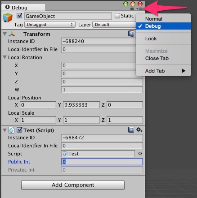Screen dimensions: 197x198
Task: Collapse the Transform component foldout
Action: (x=5, y=34)
